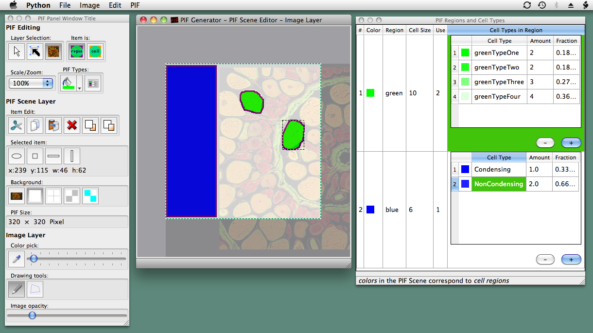Toggle item type to region
593x333 pixels.
coord(76,52)
